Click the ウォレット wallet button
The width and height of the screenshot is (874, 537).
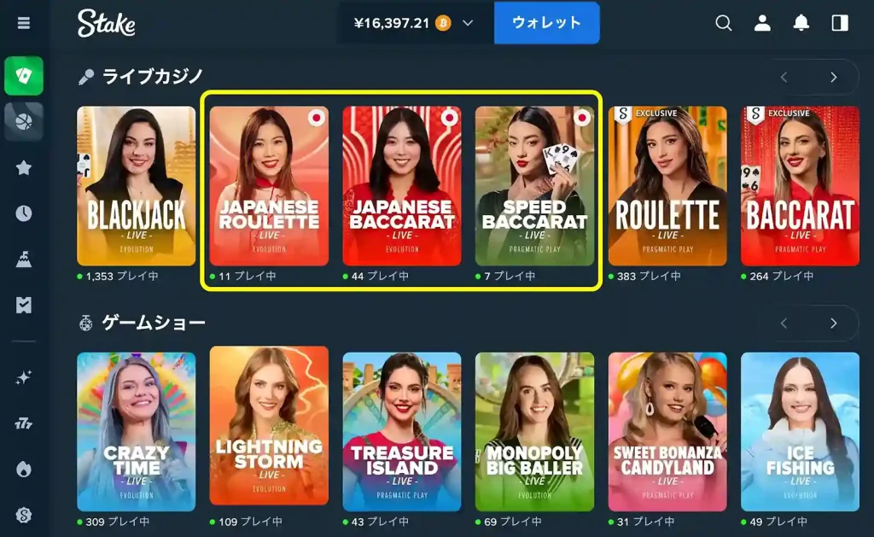pyautogui.click(x=547, y=23)
